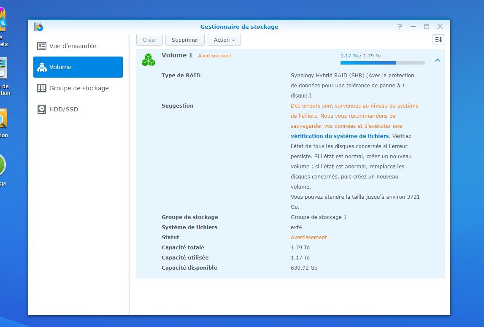484x327 pixels.
Task: Follow the vérification du système de fichiers link
Action: tap(340, 136)
